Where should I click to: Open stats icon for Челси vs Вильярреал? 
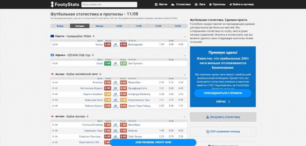point(115,45)
